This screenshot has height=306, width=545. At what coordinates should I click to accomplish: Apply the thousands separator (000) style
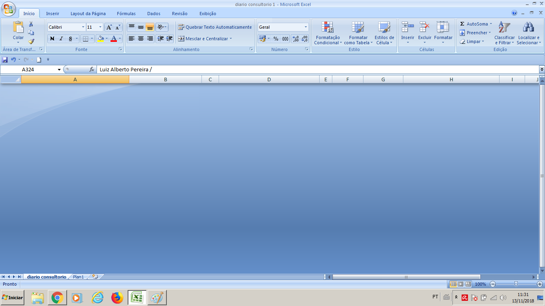pos(285,39)
